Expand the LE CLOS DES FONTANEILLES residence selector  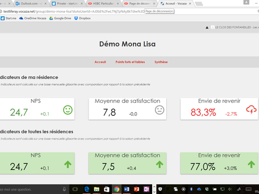pyautogui.click(x=234, y=27)
